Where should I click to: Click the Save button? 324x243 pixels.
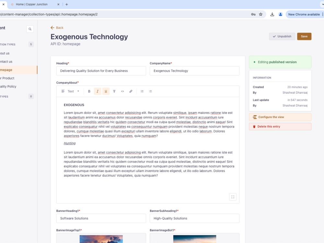pyautogui.click(x=304, y=36)
